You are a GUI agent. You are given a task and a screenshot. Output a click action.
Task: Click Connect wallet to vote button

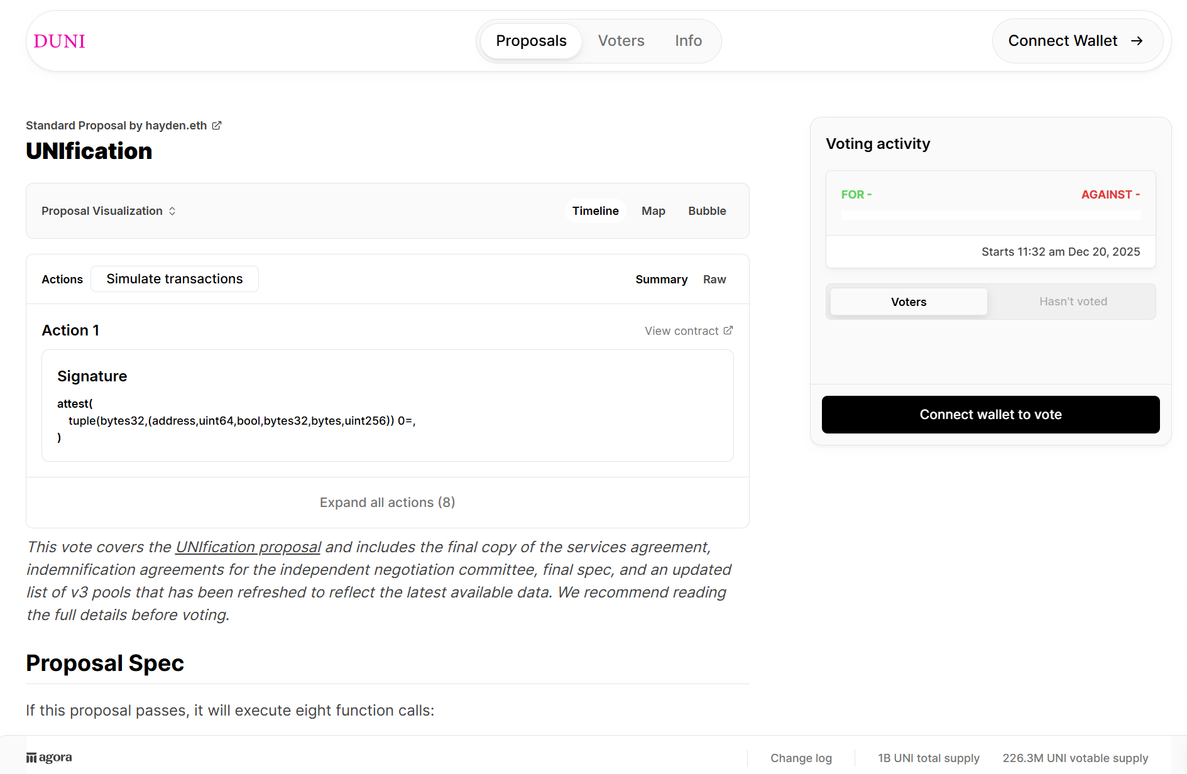pyautogui.click(x=990, y=415)
